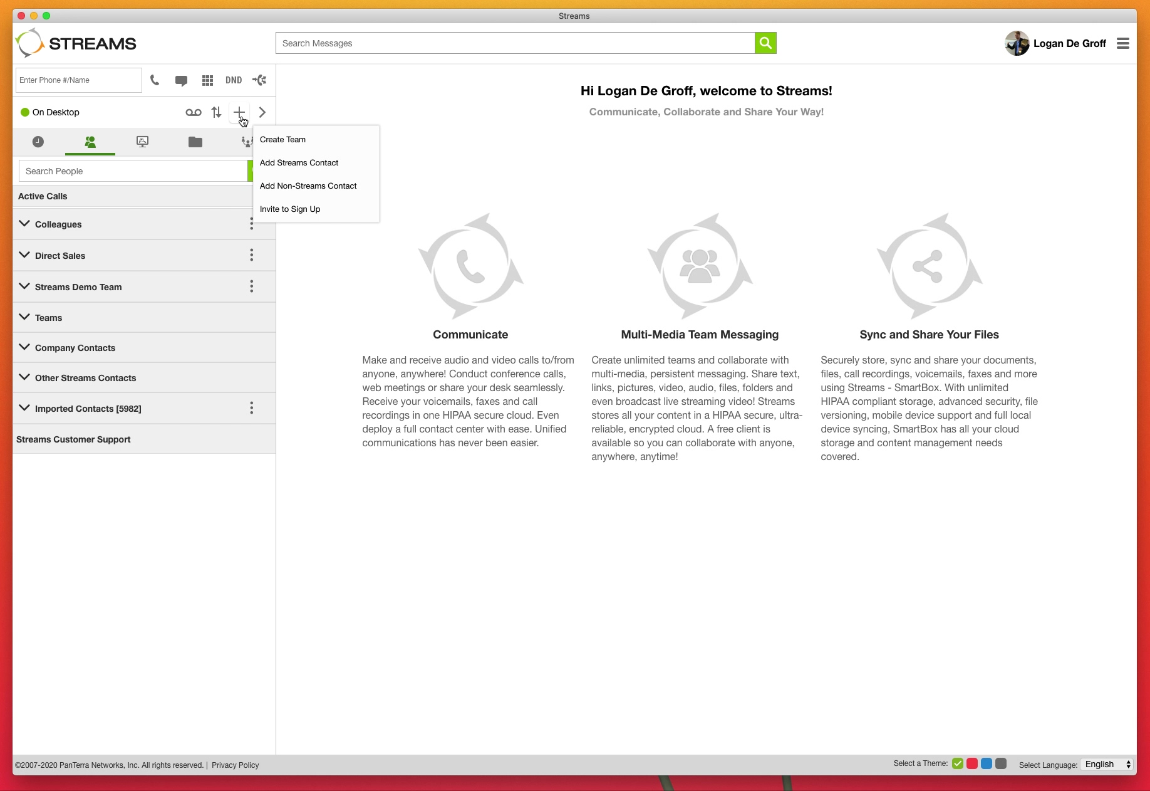Switch to the people contacts tab
This screenshot has height=791, width=1150.
tap(90, 142)
